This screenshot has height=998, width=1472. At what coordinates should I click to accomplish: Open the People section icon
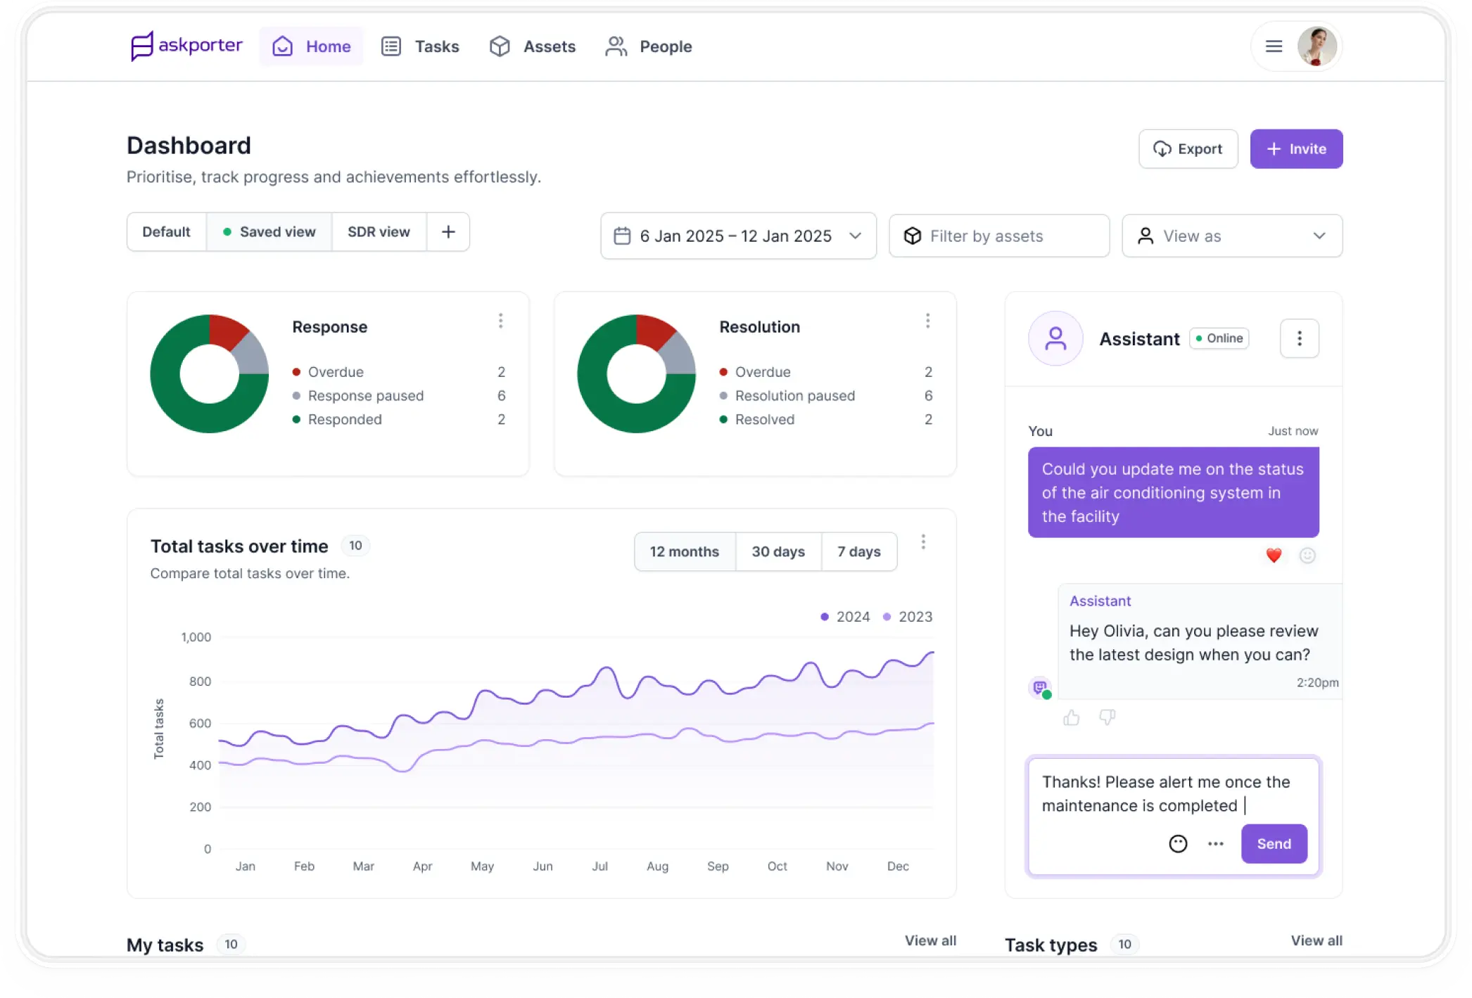tap(616, 46)
